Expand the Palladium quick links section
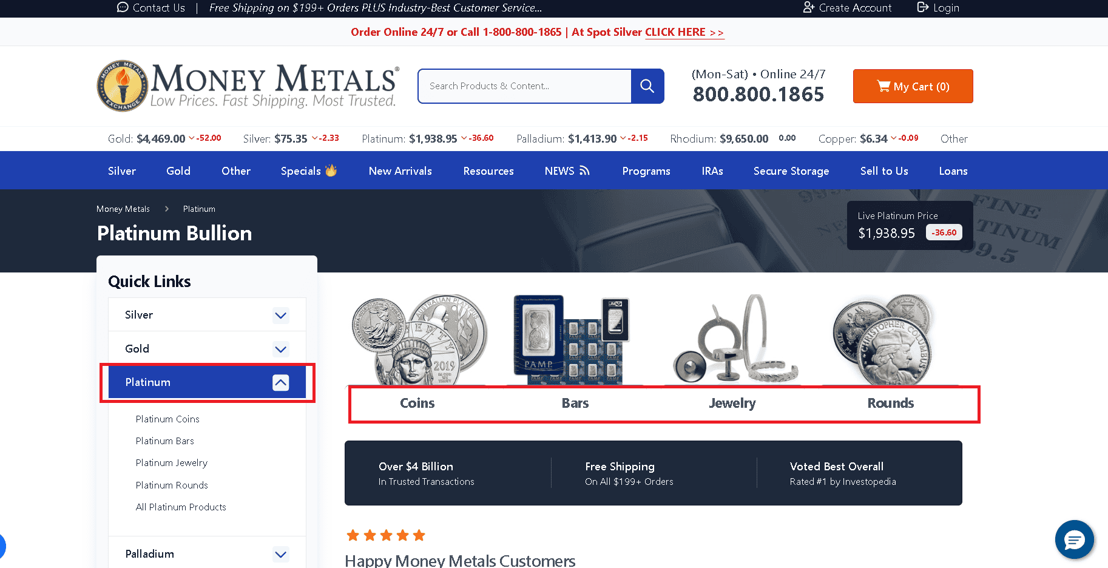 (x=280, y=554)
